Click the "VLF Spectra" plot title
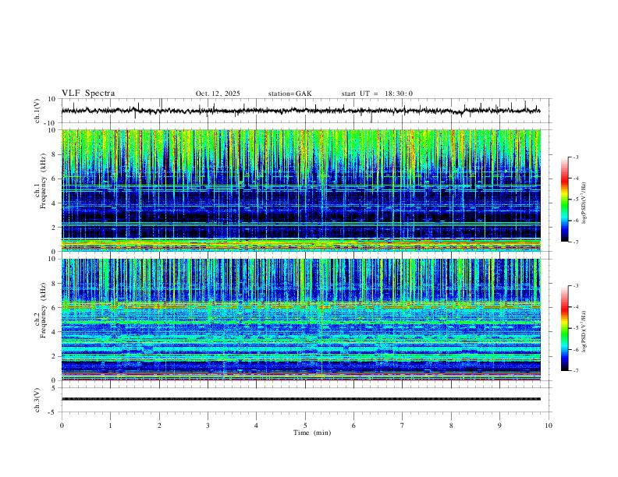The height and width of the screenshot is (477, 618). [88, 94]
